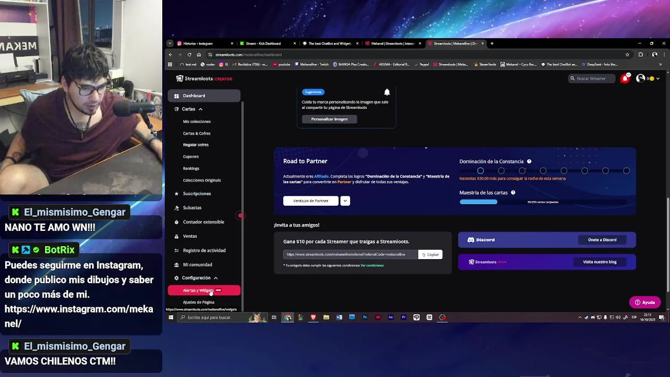Screen dimensions: 670x377
Task: Open File Explorer from the taskbar
Action: 326,317
